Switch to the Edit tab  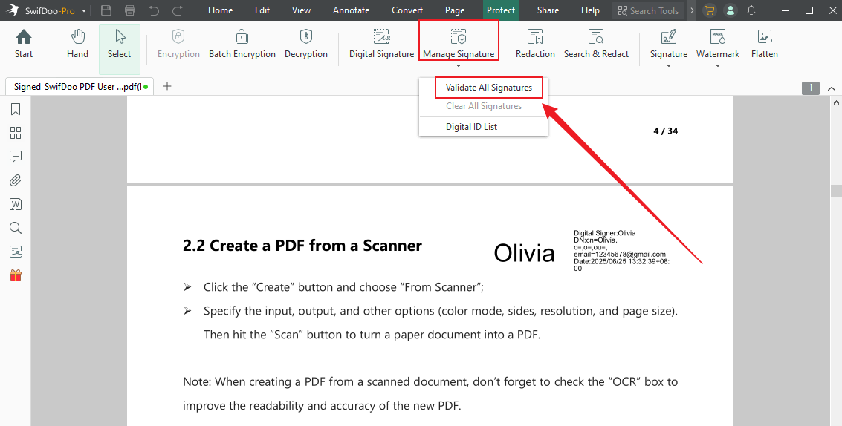(262, 10)
